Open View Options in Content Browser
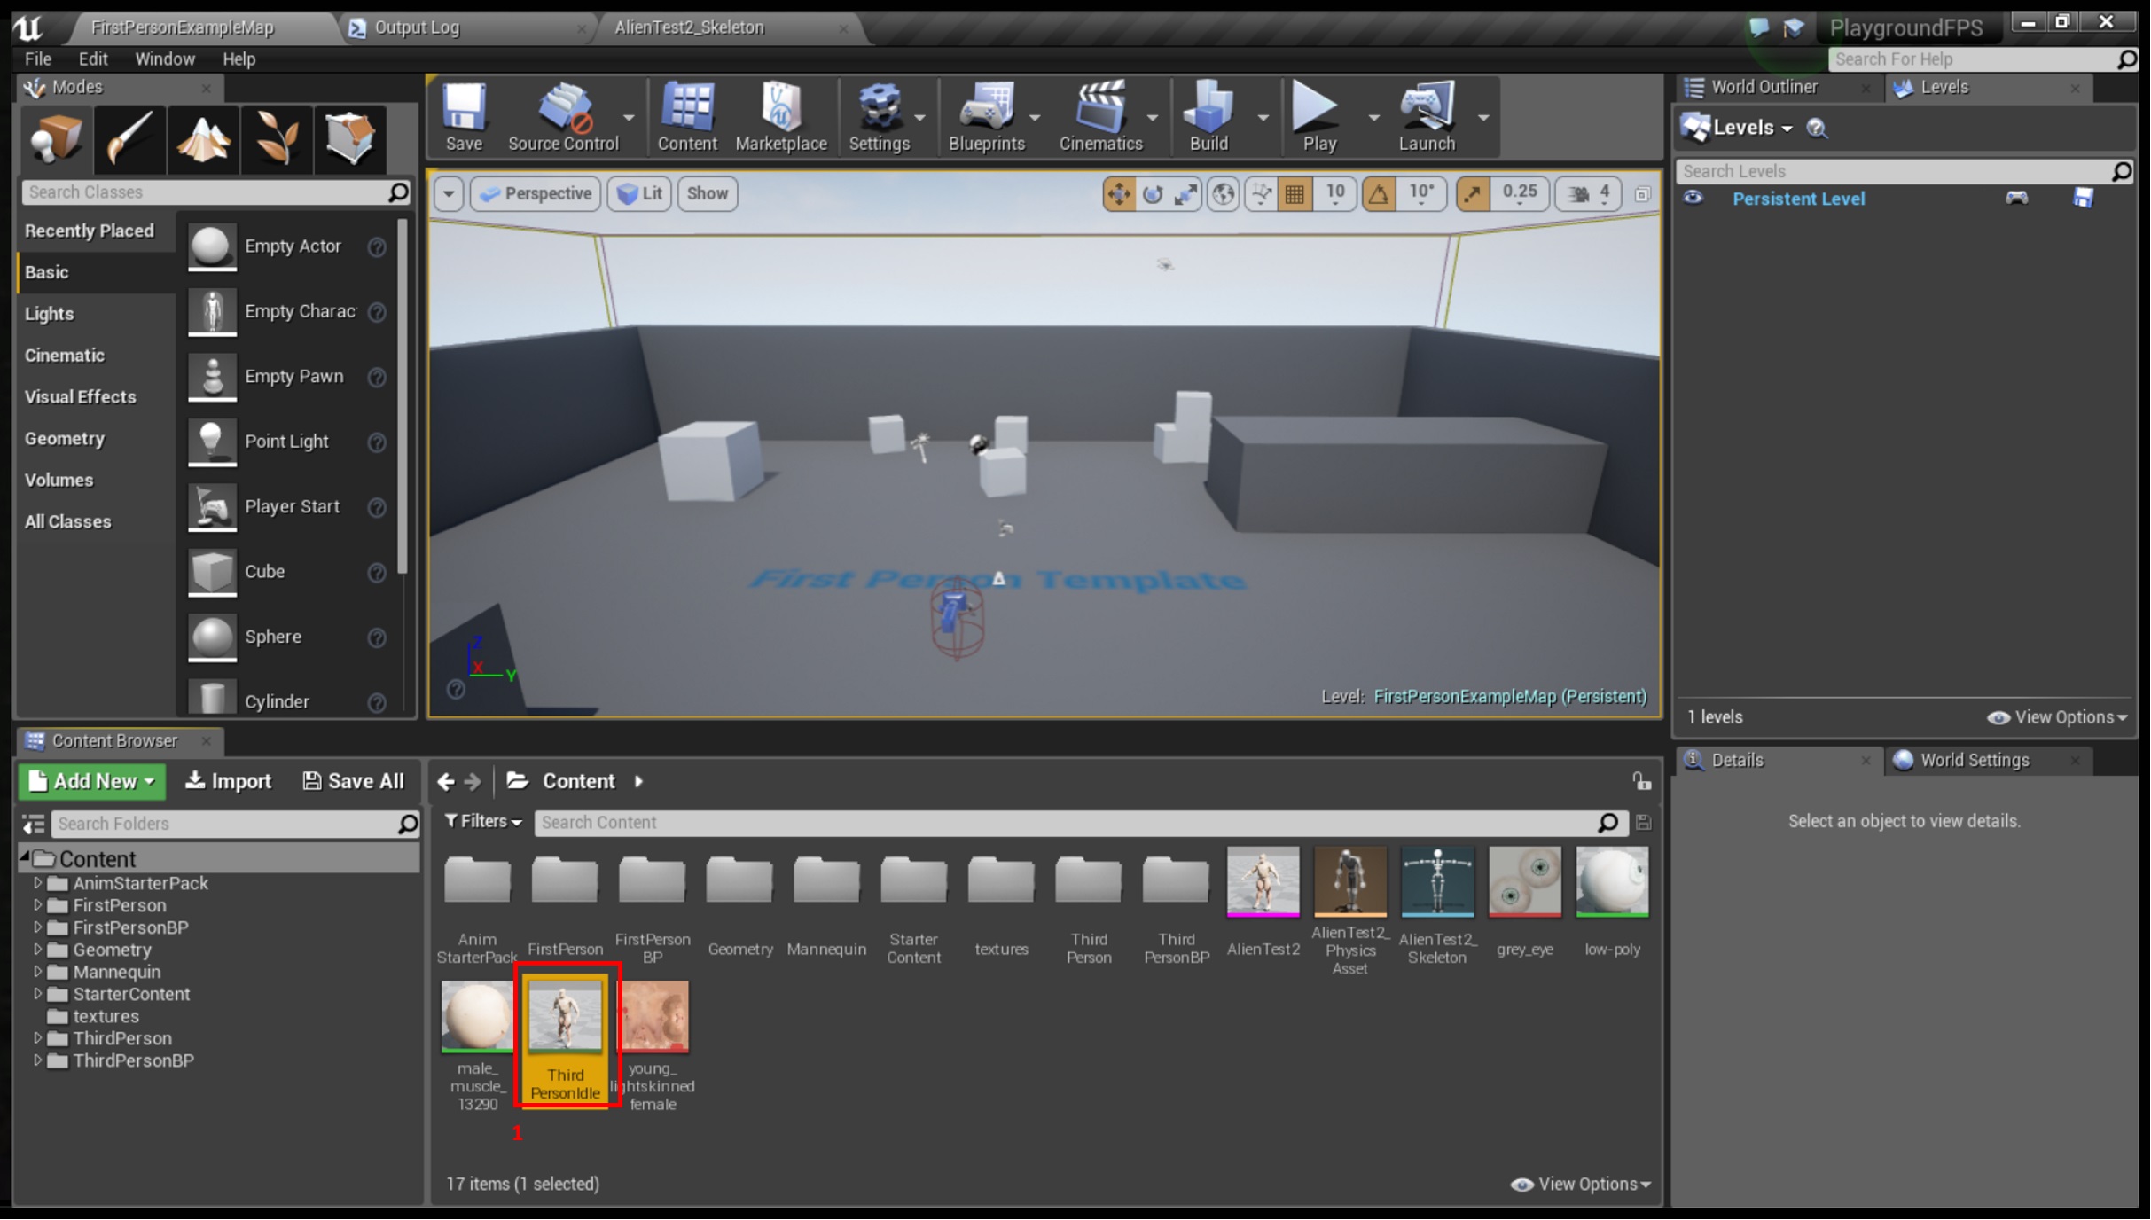The image size is (2151, 1220). (x=1581, y=1185)
